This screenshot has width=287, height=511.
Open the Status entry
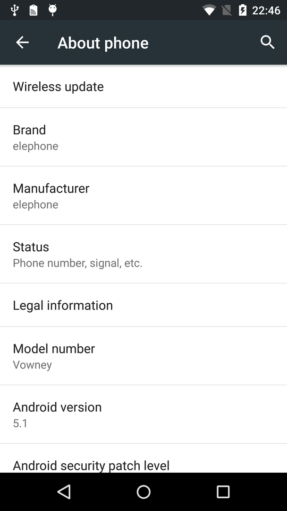[x=143, y=254]
